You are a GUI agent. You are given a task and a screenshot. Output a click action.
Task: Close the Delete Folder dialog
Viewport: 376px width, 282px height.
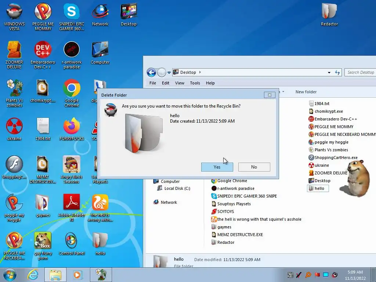(270, 95)
